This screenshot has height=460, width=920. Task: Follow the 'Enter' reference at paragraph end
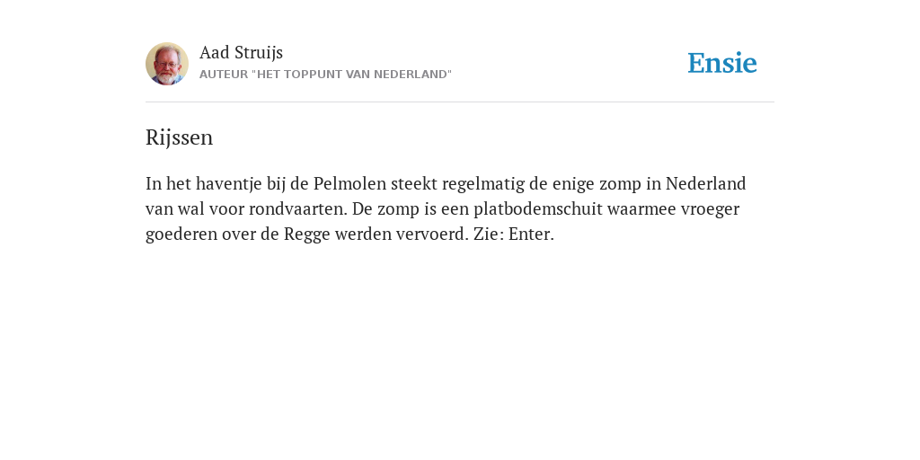tap(531, 234)
